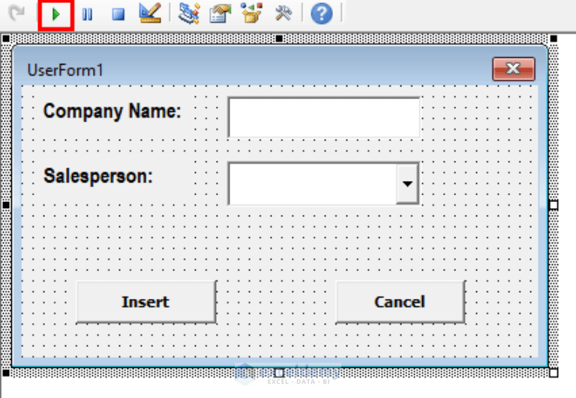
Task: Click inside the Salesperson combo field
Action: (x=313, y=183)
